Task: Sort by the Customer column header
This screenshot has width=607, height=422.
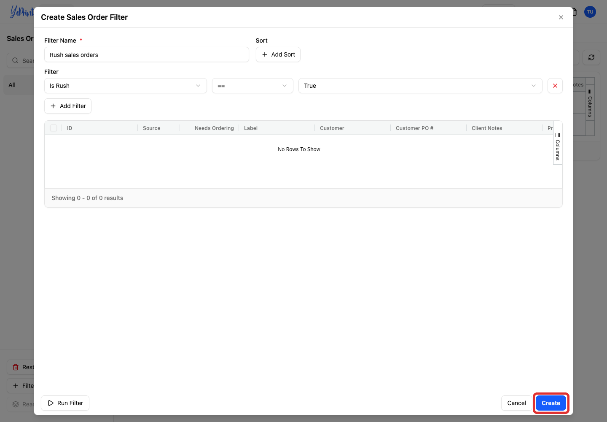Action: [332, 128]
